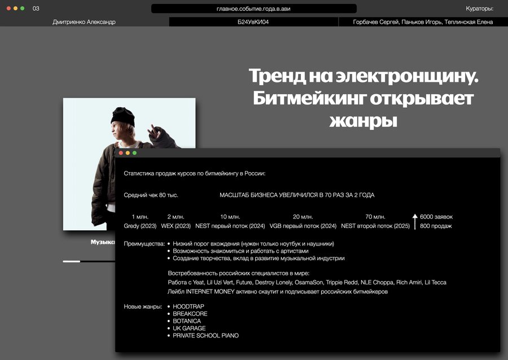Image resolution: width=508 pixels, height=360 pixels.
Task: Click the green maximize dot in top bar
Action: 23,8
